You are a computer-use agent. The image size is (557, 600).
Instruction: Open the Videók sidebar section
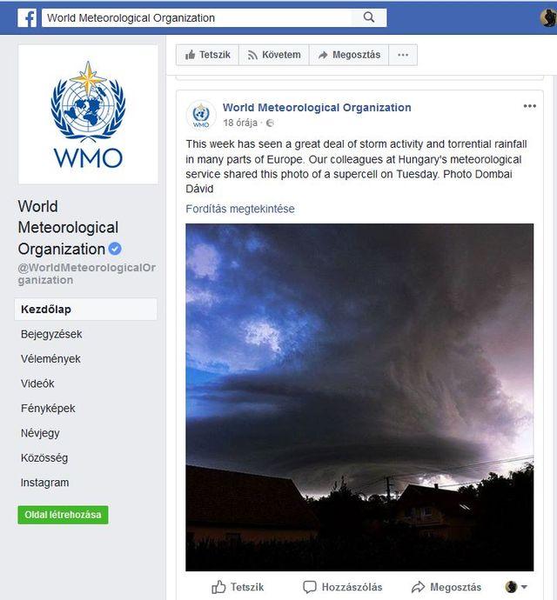[x=37, y=383]
